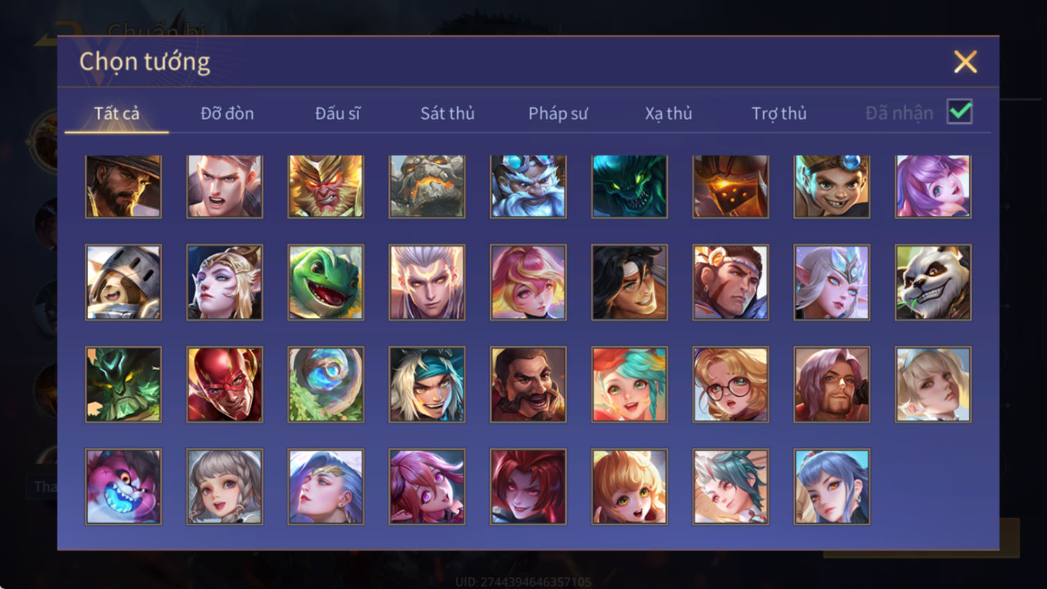Pick the red-haired demon hero portrait

(528, 486)
